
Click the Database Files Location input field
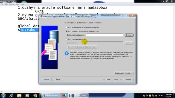[x=104, y=35]
